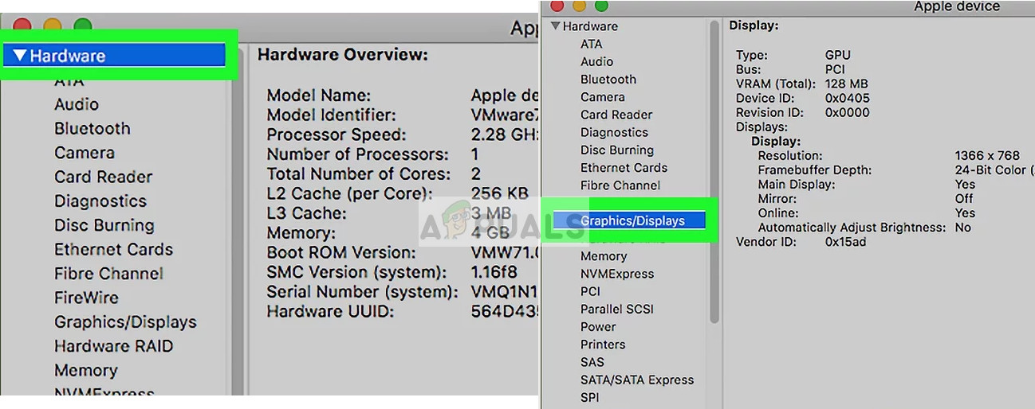Click the 'Mirror:' label in Display details
The height and width of the screenshot is (409, 1035).
coord(777,198)
